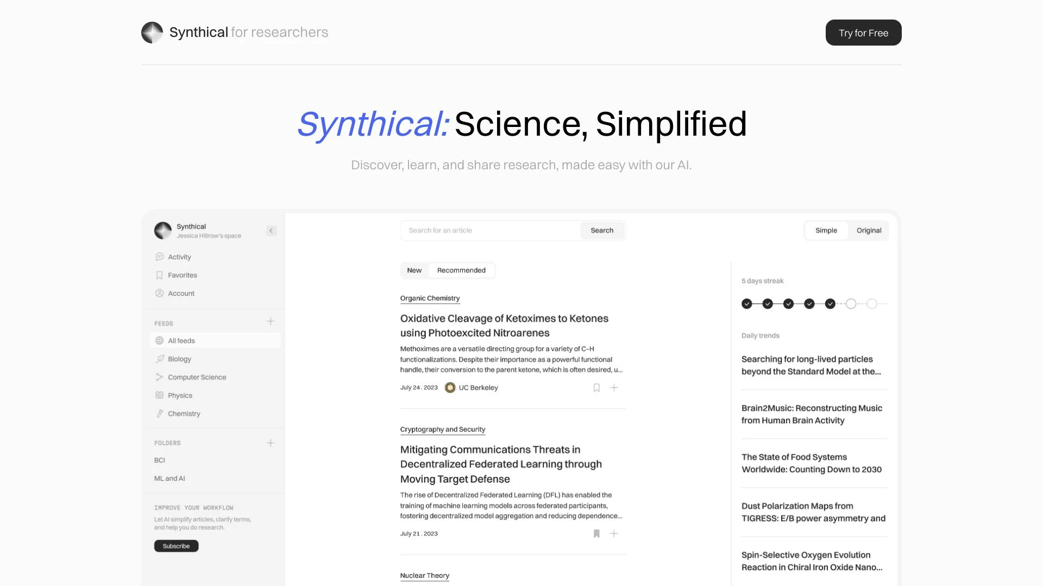Expand the Folders section with plus icon
1043x586 pixels.
pyautogui.click(x=270, y=442)
